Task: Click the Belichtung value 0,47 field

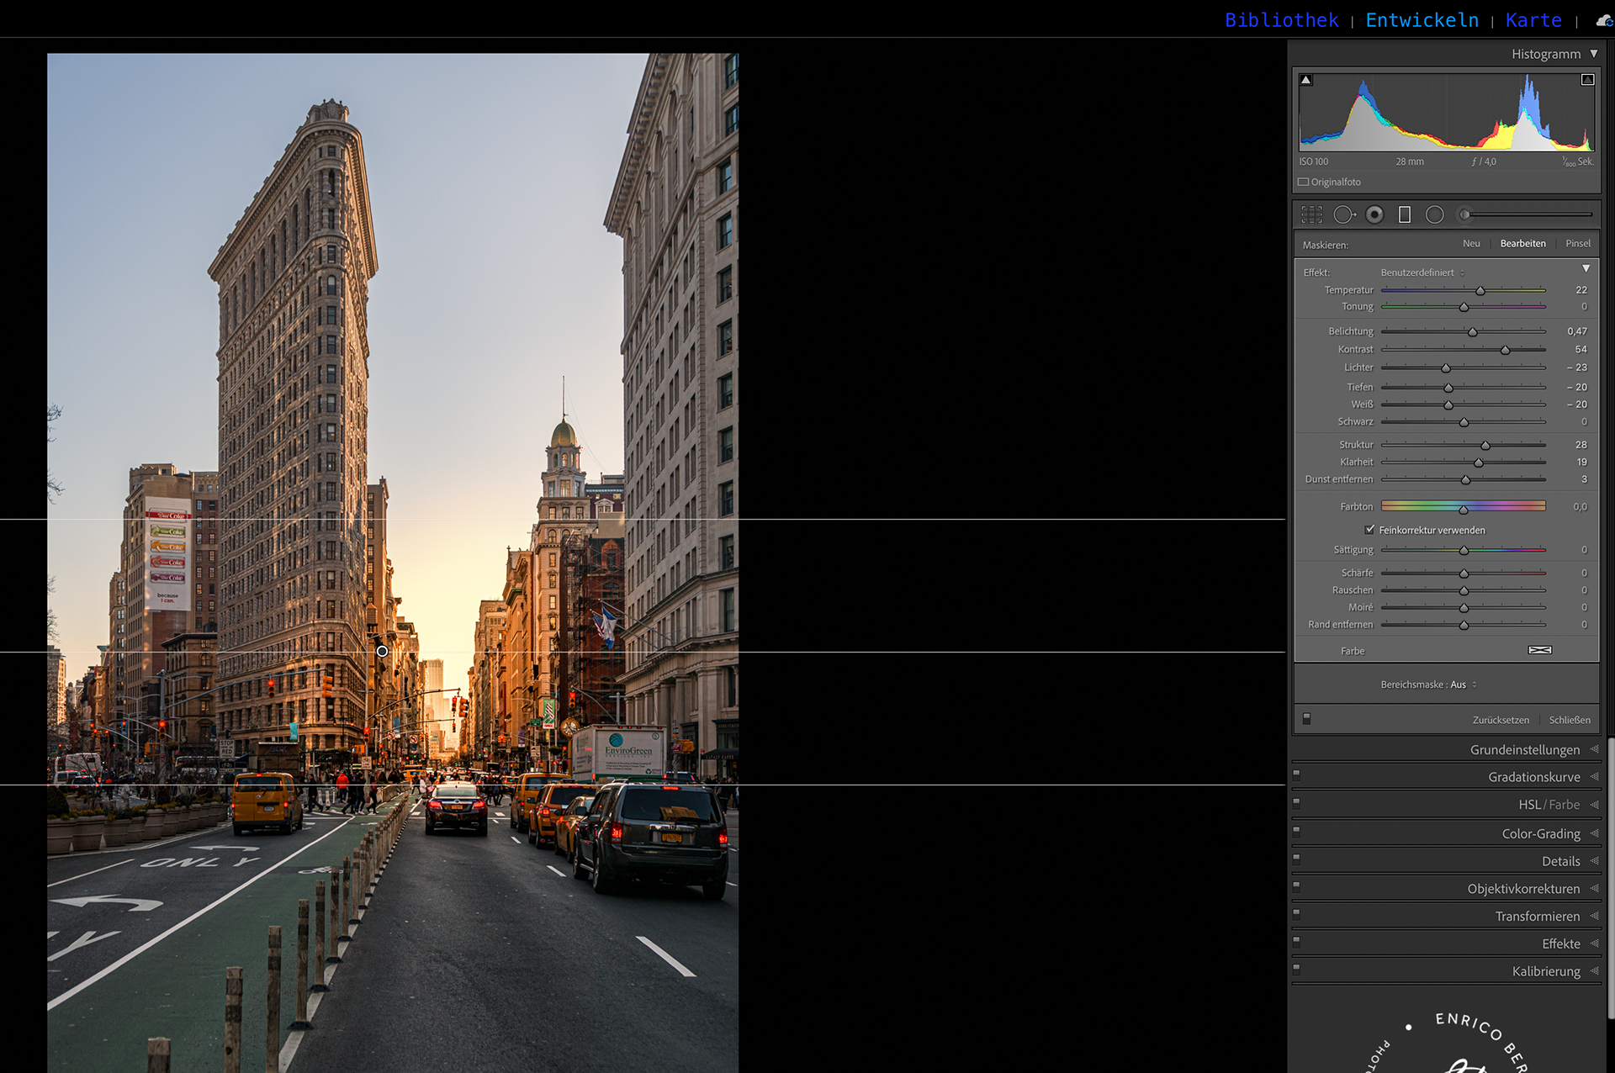Action: pyautogui.click(x=1577, y=331)
